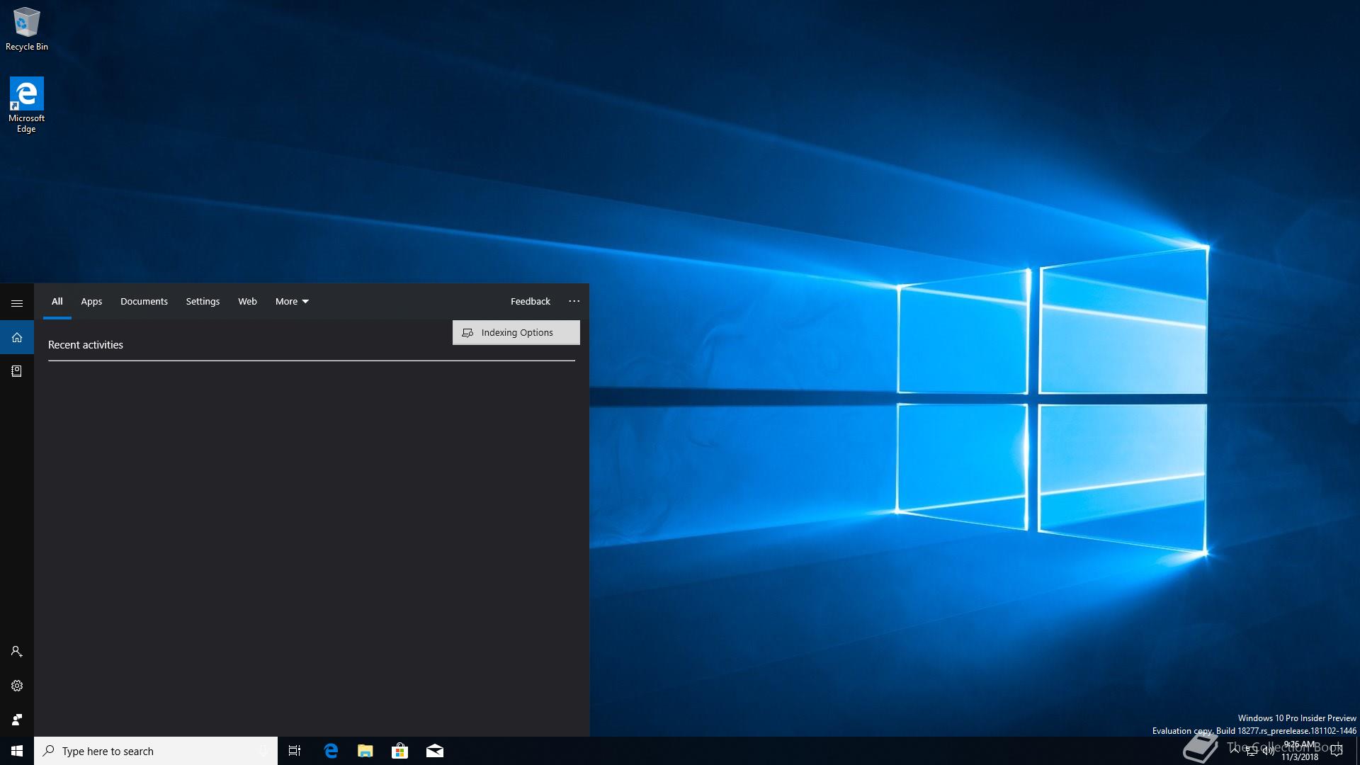
Task: Open the Mail app from taskbar
Action: pos(435,751)
